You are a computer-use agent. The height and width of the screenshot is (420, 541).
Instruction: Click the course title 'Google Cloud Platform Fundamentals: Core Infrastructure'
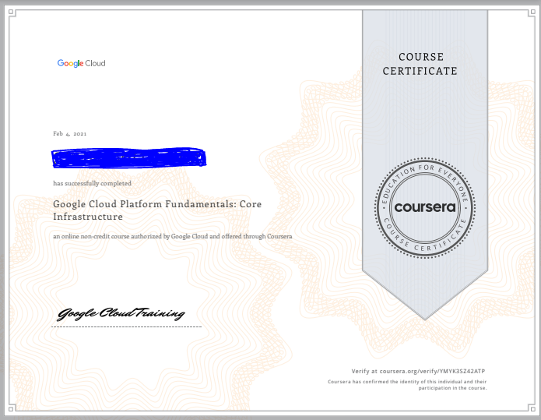click(157, 210)
